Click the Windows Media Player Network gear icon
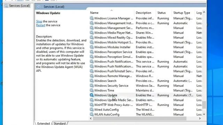 pos(92,33)
